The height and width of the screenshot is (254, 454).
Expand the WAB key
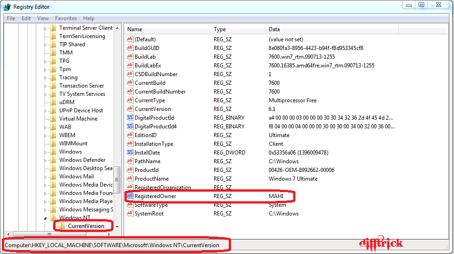(x=45, y=127)
